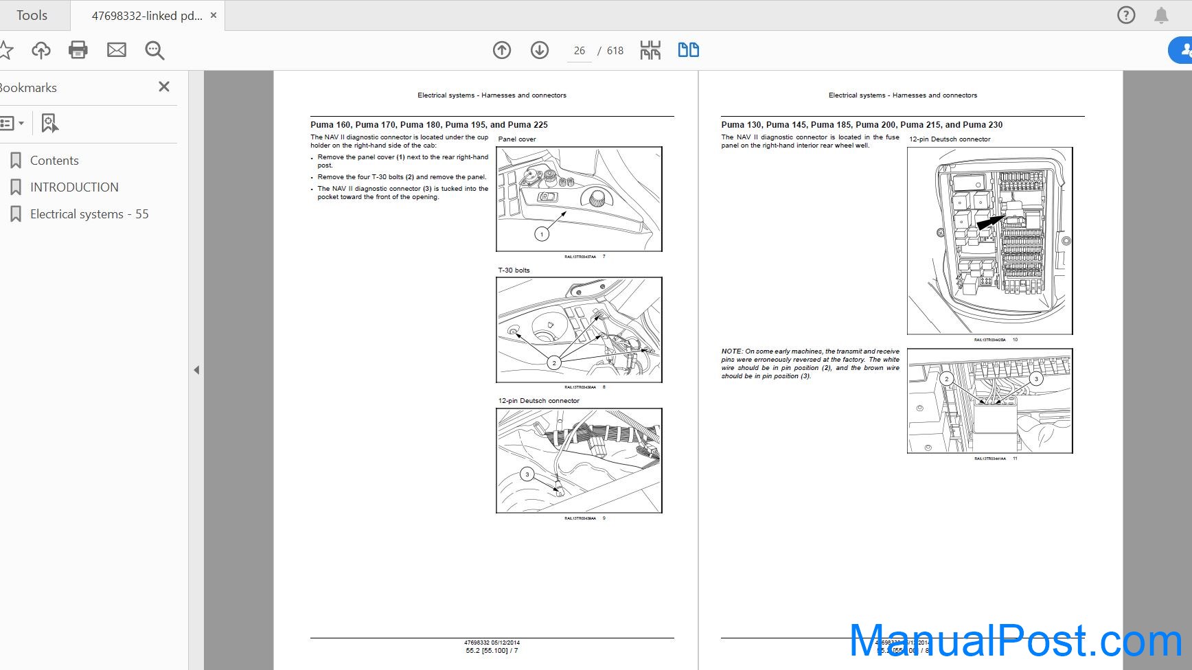The width and height of the screenshot is (1192, 670).
Task: Open the find text magnifier icon
Action: tap(154, 50)
